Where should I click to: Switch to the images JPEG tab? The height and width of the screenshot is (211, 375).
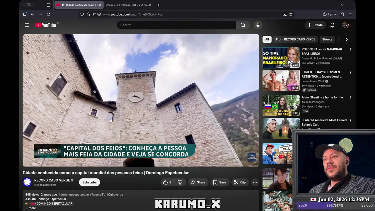(128, 5)
